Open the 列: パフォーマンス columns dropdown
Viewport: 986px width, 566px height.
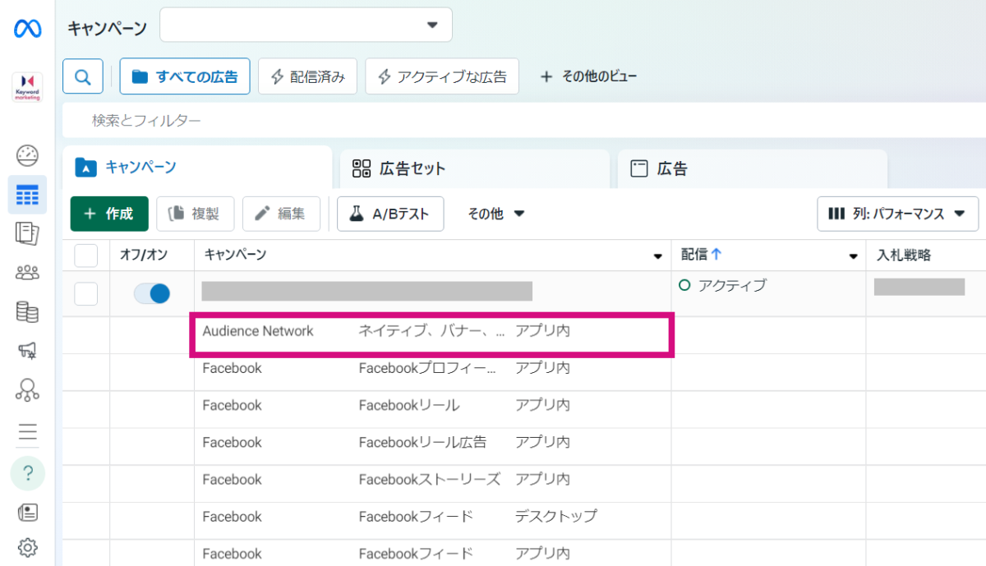[x=897, y=214]
